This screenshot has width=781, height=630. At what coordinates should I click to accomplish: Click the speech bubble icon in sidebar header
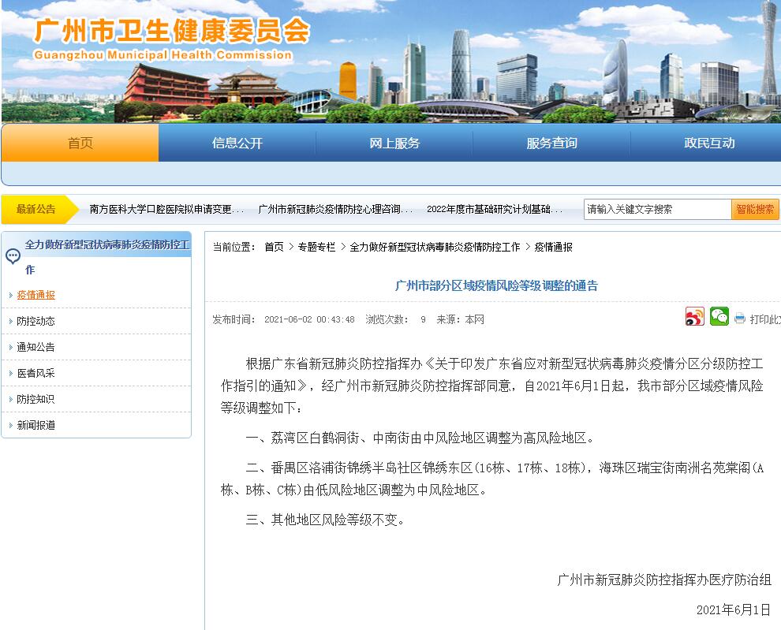click(13, 256)
